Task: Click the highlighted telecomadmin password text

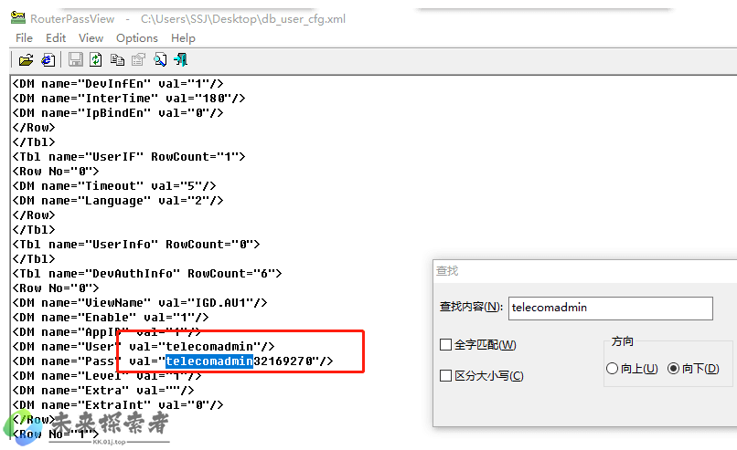Action: (x=208, y=361)
